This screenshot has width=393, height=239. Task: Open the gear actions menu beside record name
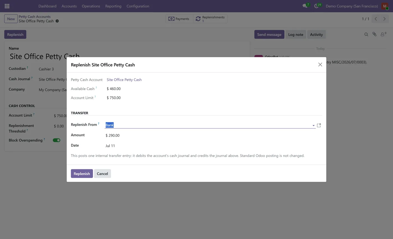(57, 21)
